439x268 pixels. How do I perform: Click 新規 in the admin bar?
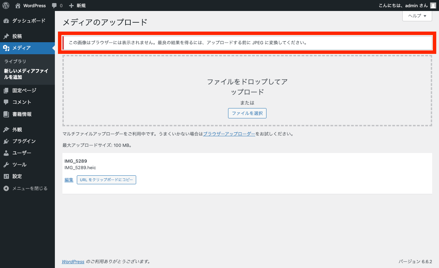[x=81, y=6]
